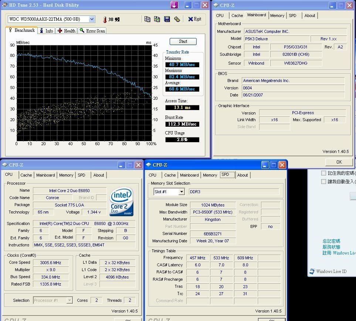Click the Windows Live ID logo icon
The width and height of the screenshot is (356, 321).
(x=312, y=272)
